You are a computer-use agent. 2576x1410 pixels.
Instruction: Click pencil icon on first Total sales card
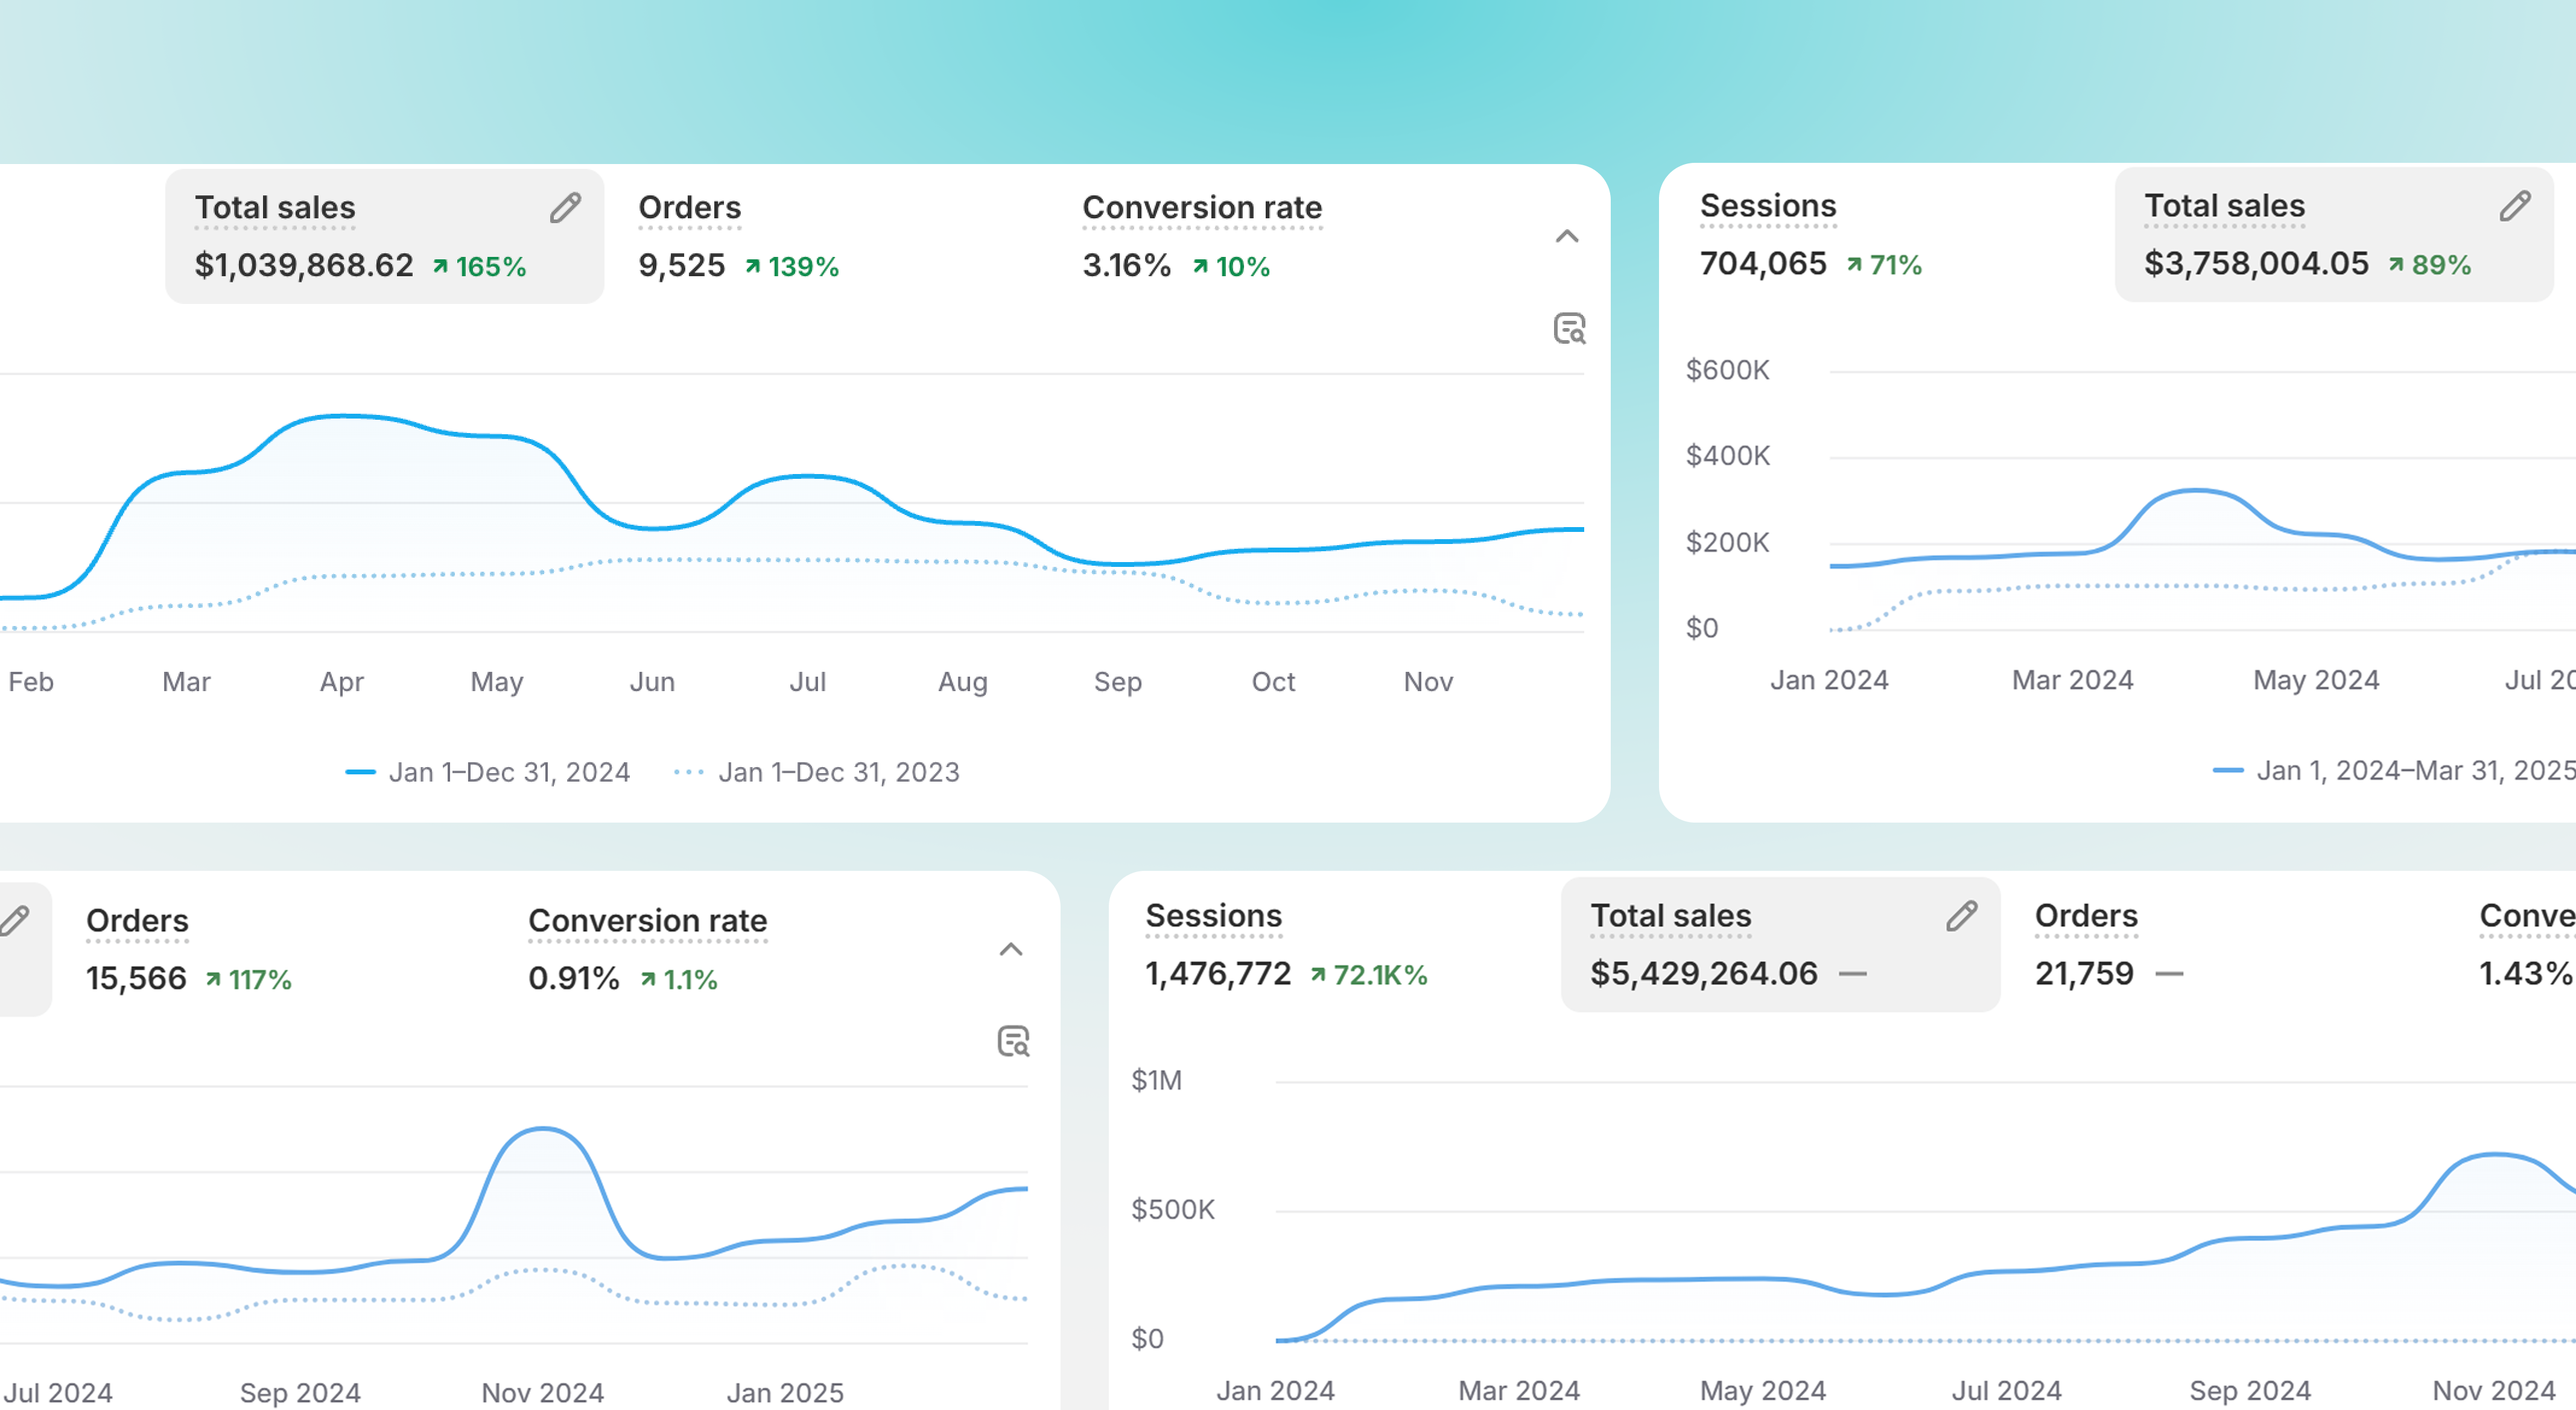pyautogui.click(x=565, y=208)
